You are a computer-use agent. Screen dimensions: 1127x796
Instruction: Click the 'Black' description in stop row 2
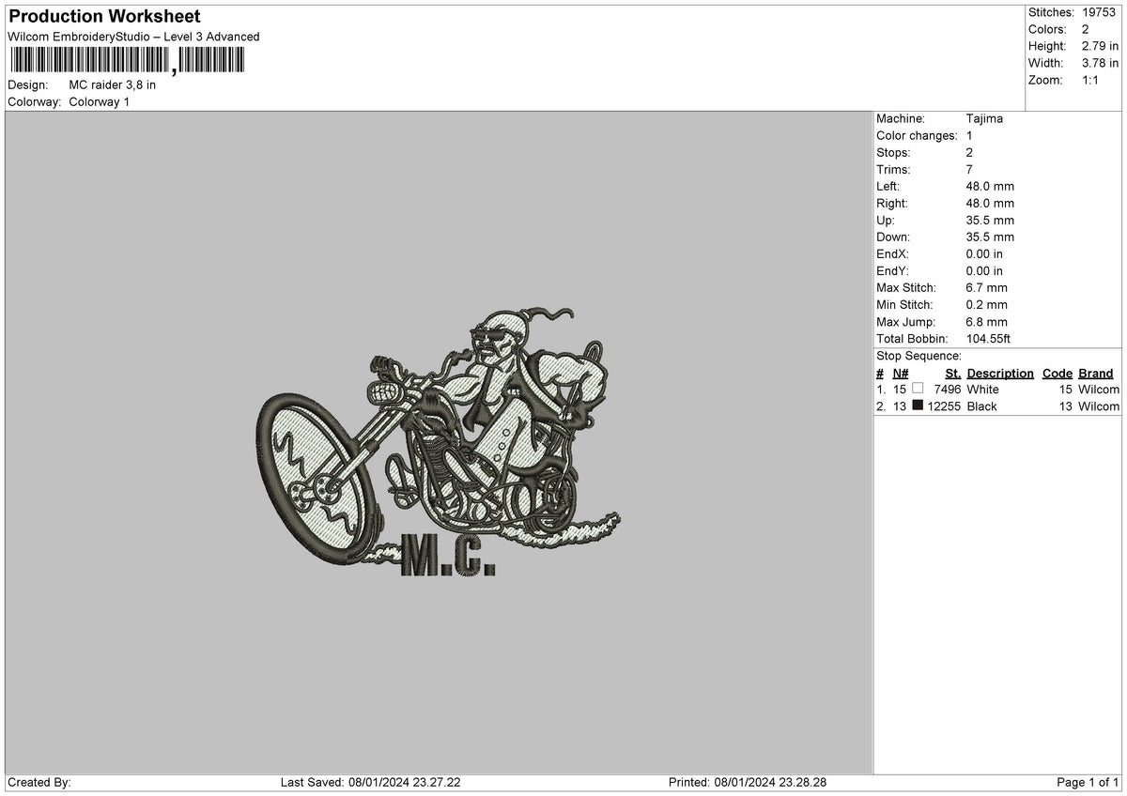(982, 406)
